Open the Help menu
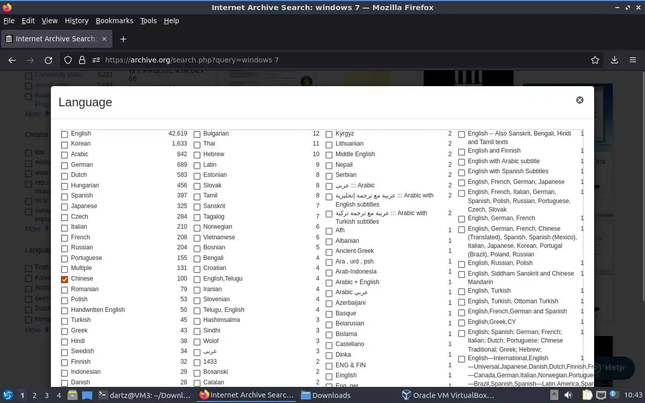645x403 pixels. pyautogui.click(x=171, y=21)
